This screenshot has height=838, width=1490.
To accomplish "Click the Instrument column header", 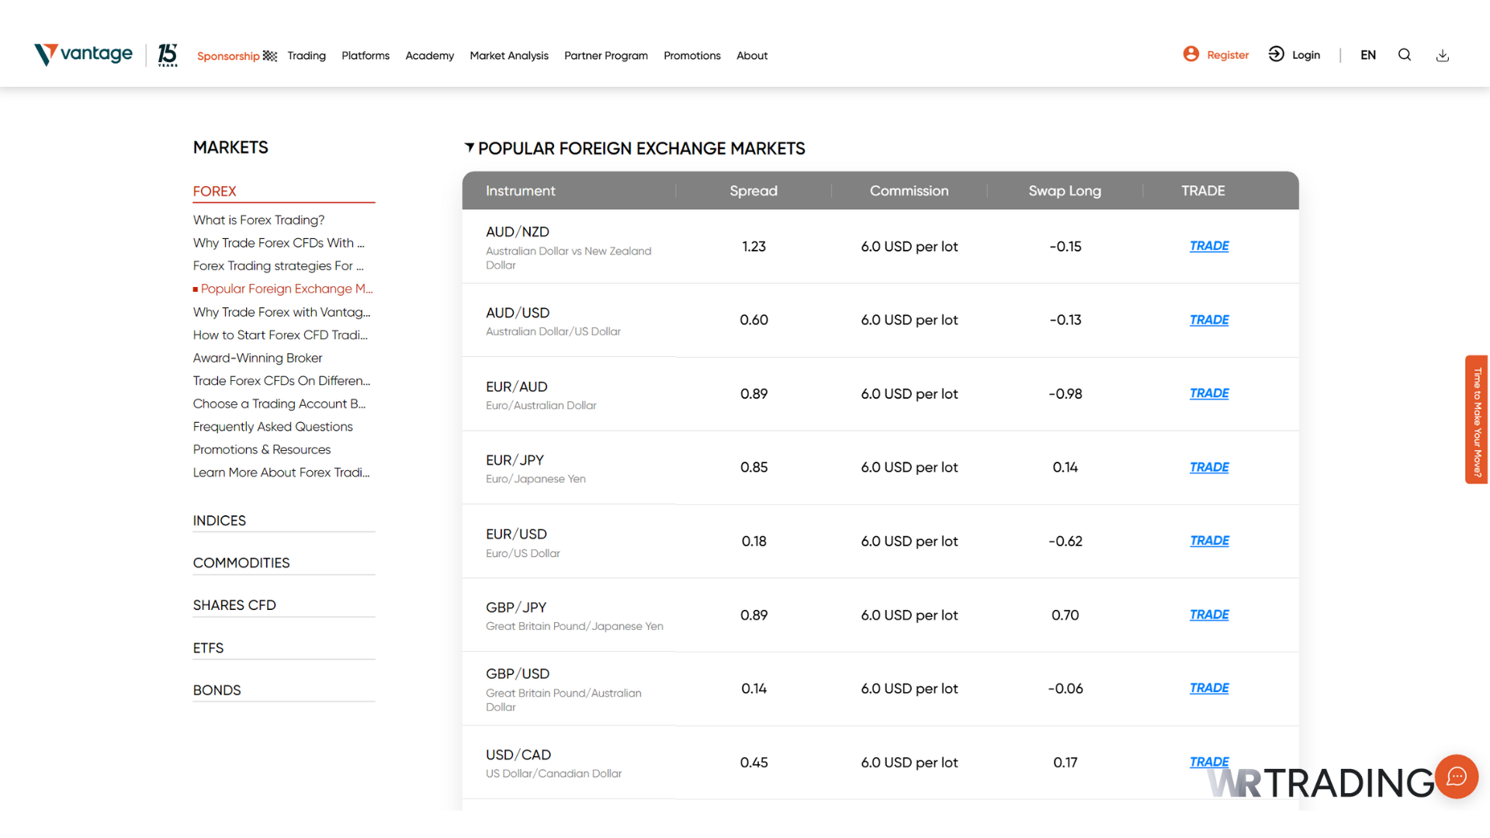I will pyautogui.click(x=521, y=191).
